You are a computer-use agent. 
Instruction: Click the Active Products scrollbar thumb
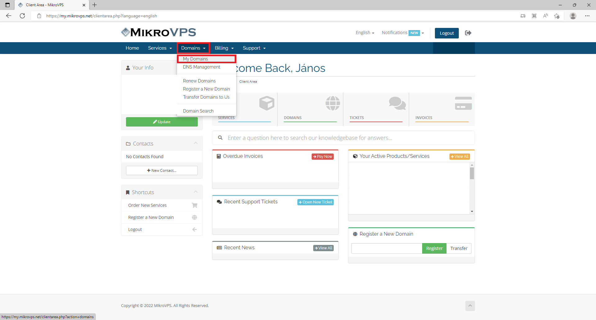(x=472, y=173)
